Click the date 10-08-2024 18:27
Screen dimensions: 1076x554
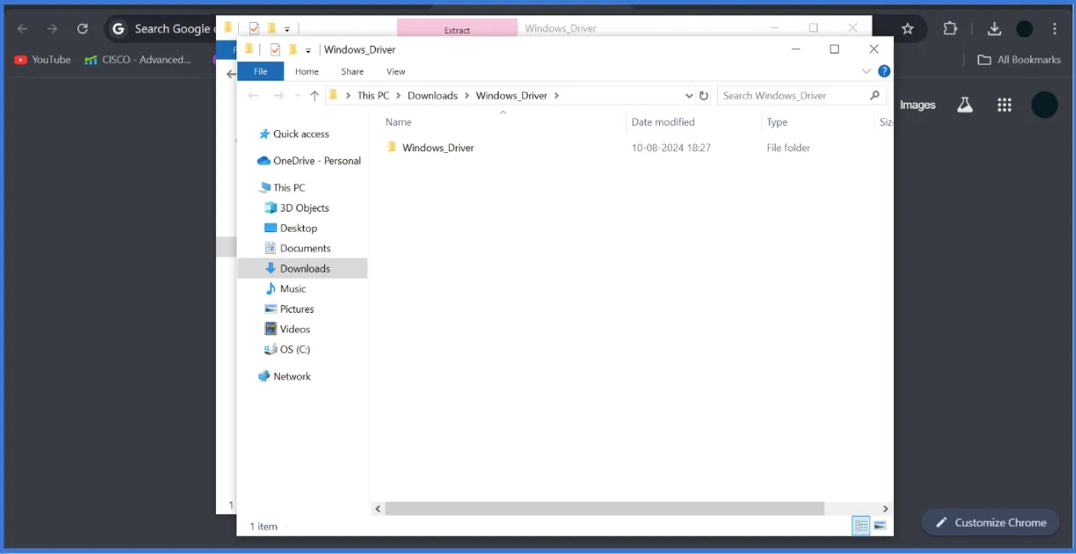click(x=671, y=148)
